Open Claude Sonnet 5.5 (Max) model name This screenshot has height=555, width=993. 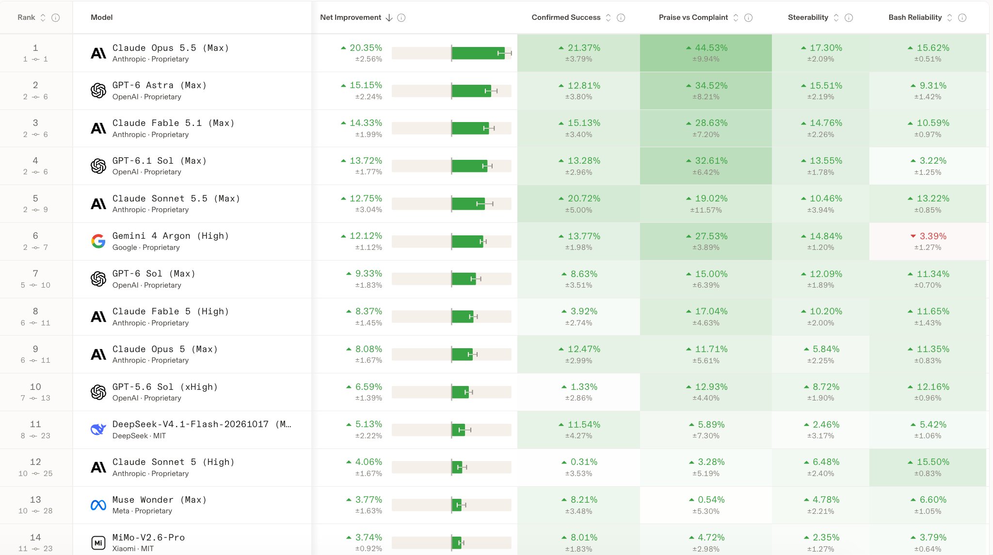pos(176,199)
